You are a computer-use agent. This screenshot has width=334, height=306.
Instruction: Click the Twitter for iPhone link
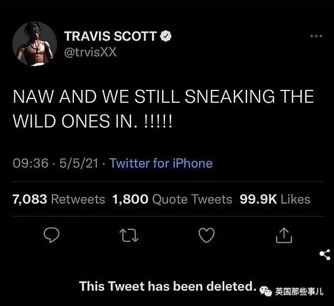point(161,163)
